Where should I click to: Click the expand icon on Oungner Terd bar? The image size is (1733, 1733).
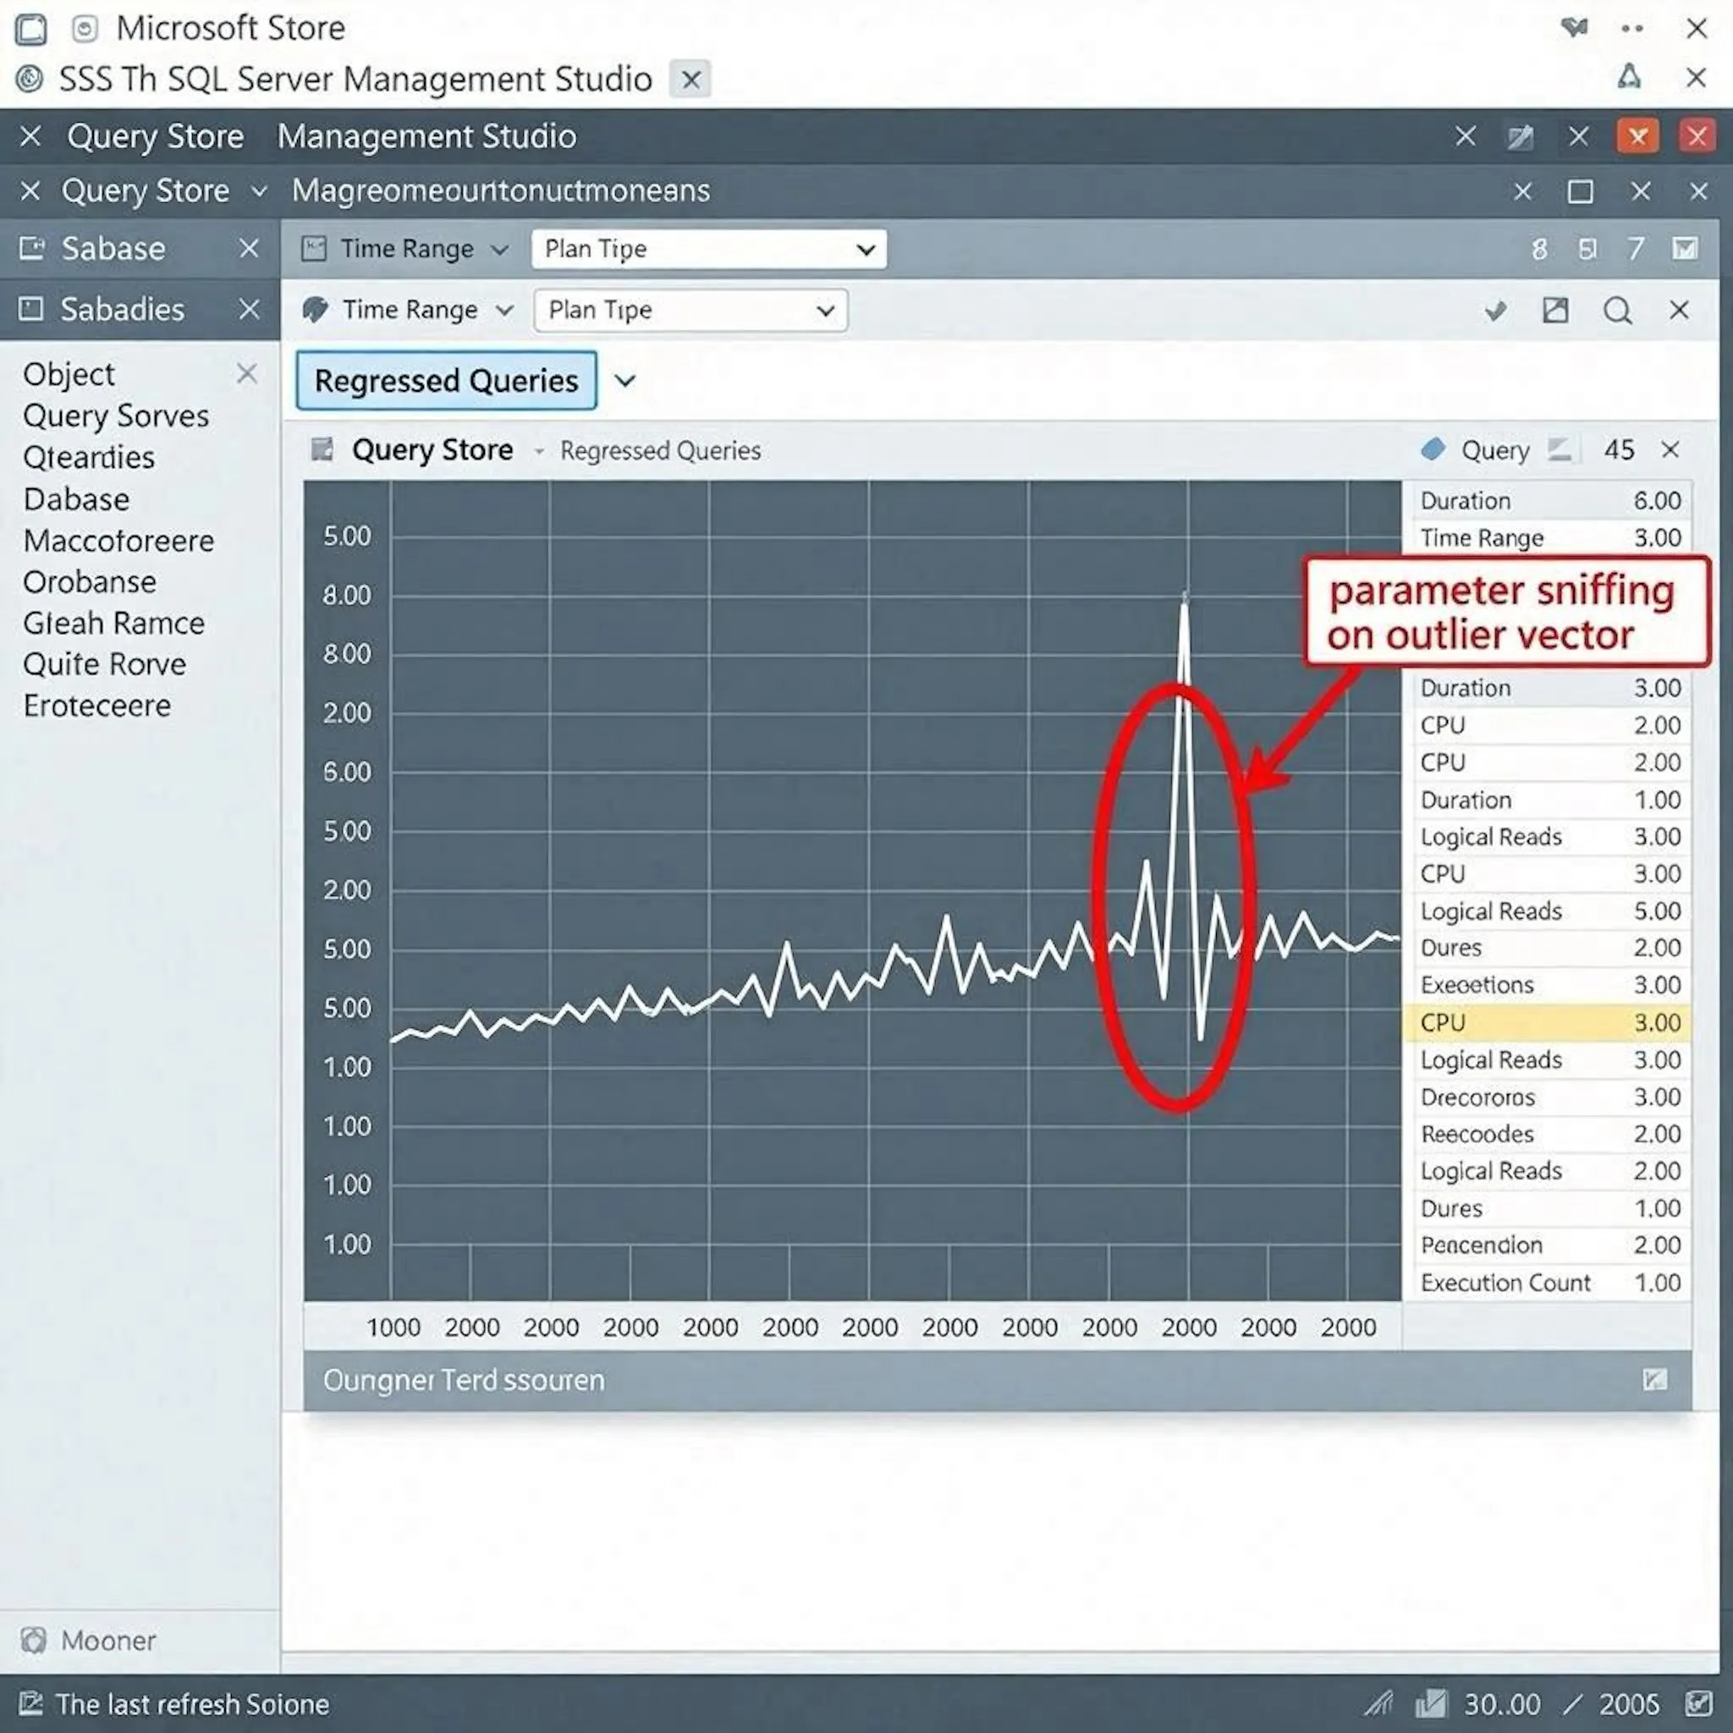1655,1379
